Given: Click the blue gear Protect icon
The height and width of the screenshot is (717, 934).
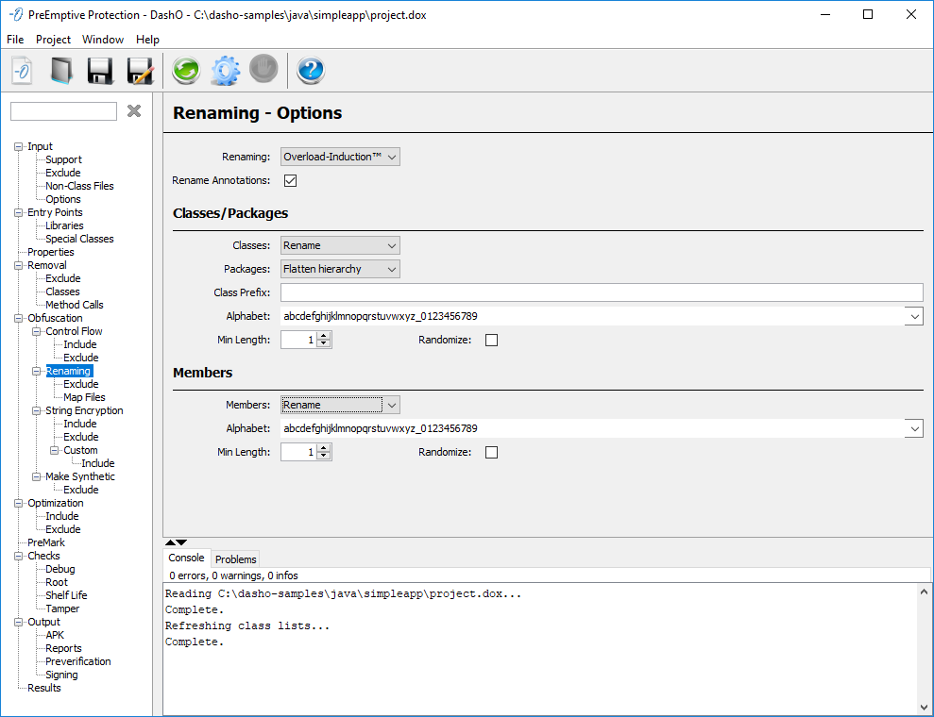Looking at the screenshot, I should tap(225, 71).
